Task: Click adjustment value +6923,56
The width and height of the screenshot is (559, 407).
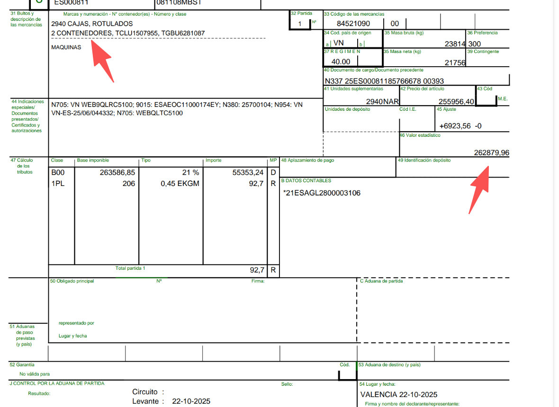Action: [x=455, y=126]
